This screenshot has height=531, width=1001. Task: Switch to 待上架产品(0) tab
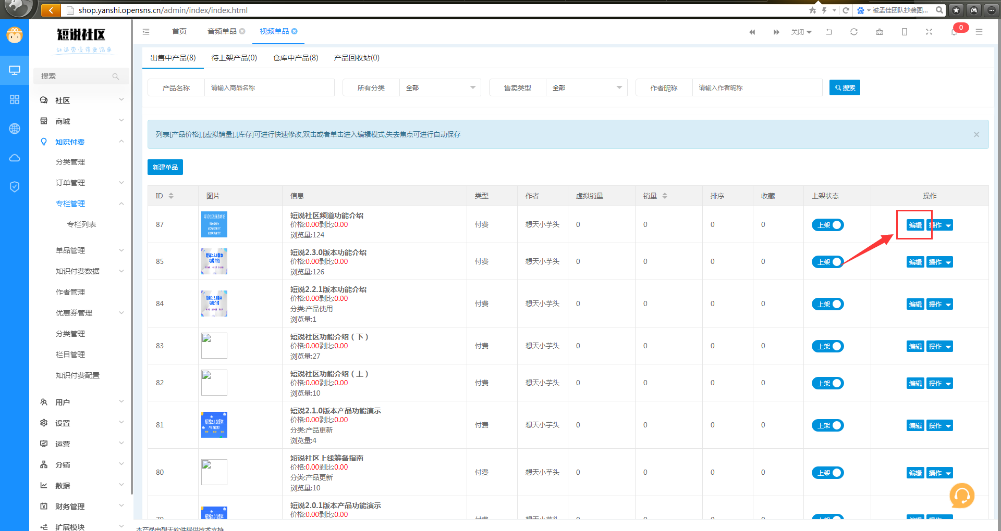(234, 58)
